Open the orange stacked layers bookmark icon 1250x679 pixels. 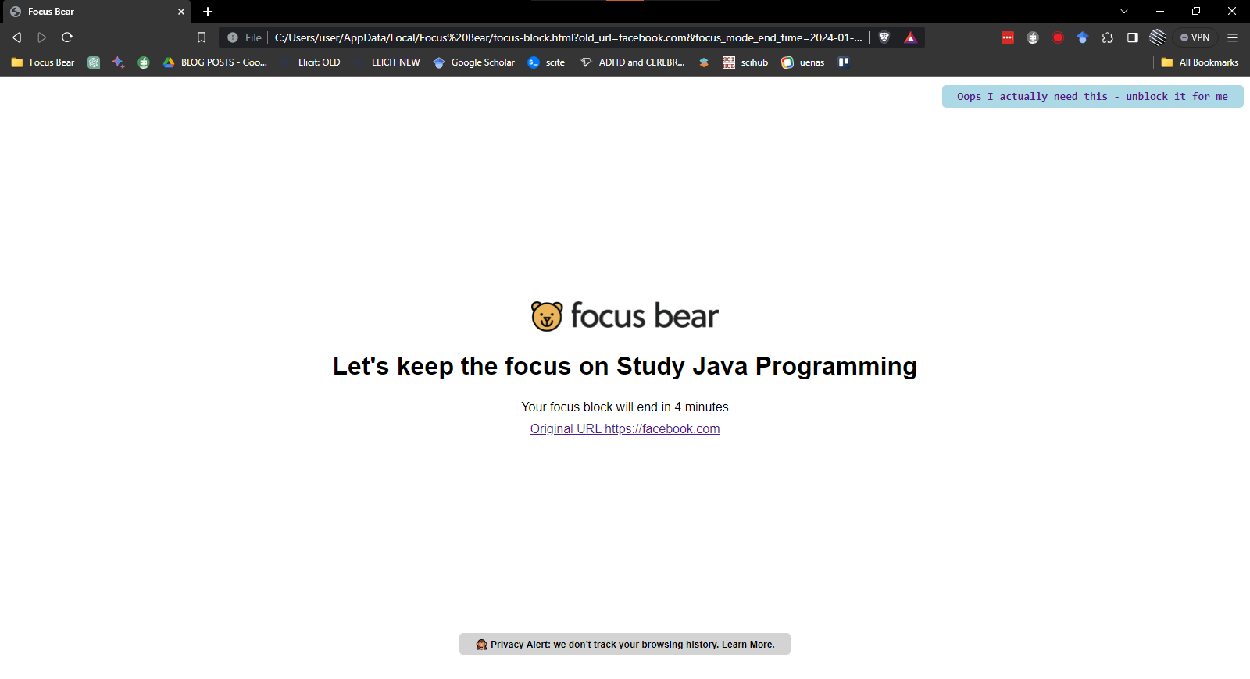(704, 62)
